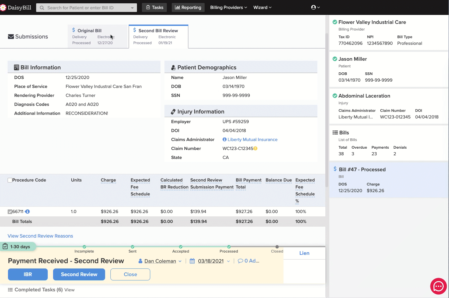Click the Completed Tasks list icon
Screen dimensions: 449x298
(10, 290)
